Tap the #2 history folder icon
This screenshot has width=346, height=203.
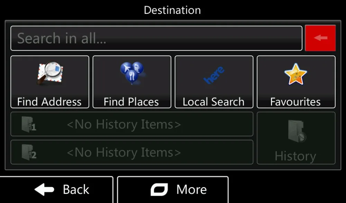click(29, 152)
